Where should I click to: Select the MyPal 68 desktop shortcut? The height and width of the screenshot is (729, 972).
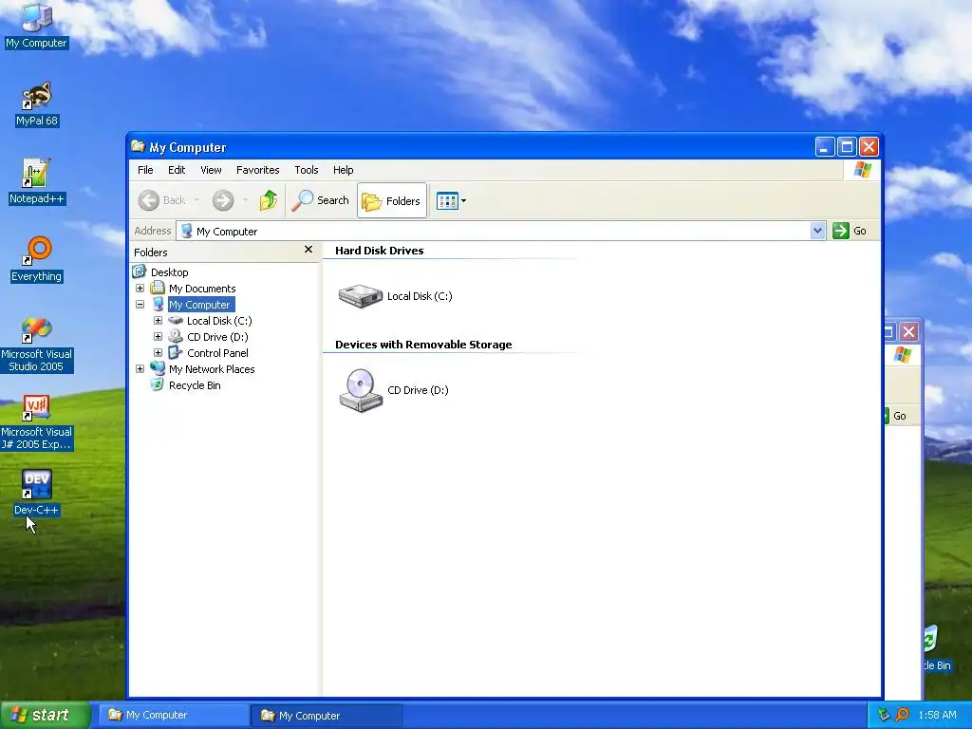(37, 104)
